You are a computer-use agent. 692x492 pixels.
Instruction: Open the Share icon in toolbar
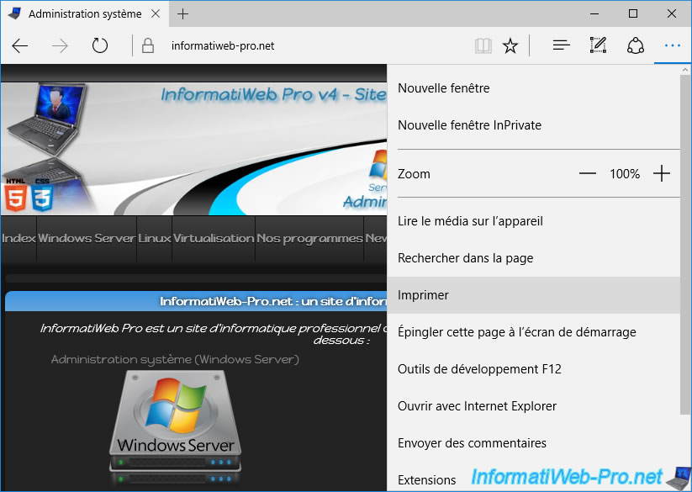[x=635, y=45]
